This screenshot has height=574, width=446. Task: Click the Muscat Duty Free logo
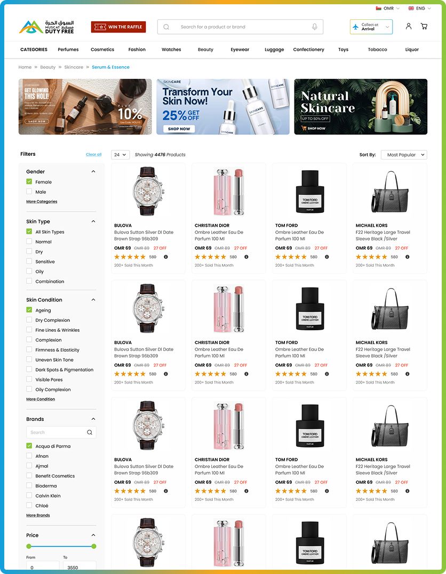pyautogui.click(x=46, y=27)
